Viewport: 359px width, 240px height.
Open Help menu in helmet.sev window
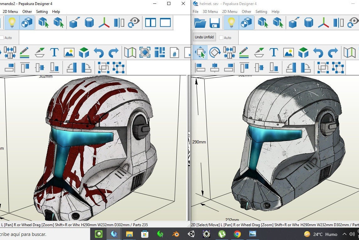click(275, 11)
